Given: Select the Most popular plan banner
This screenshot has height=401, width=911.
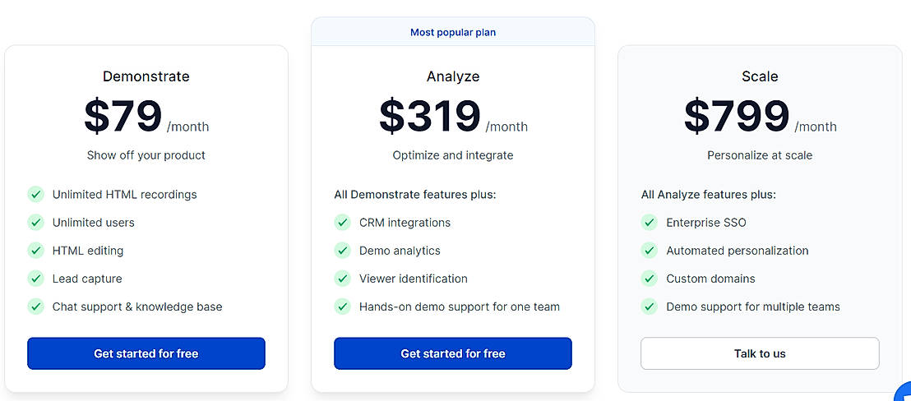Looking at the screenshot, I should point(453,33).
